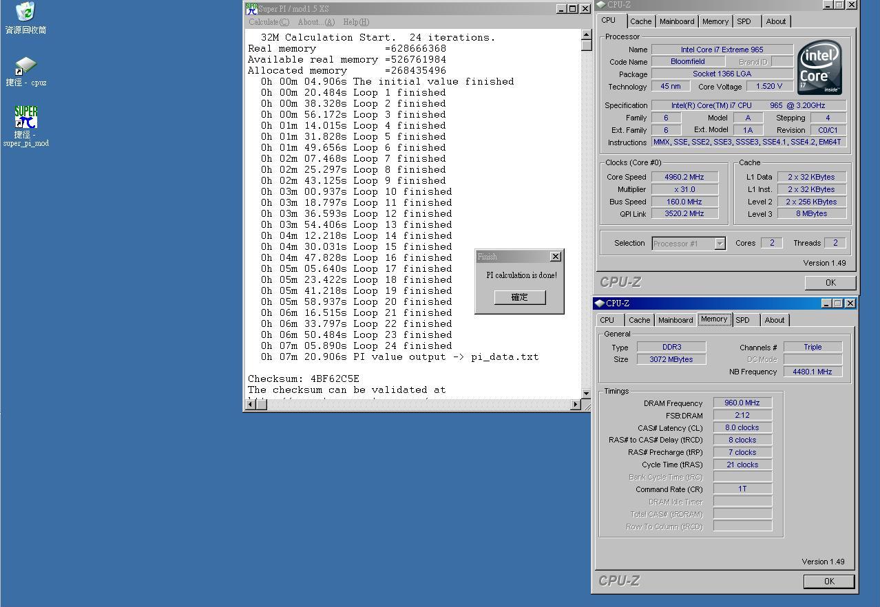Click the NB Frequency 4480.1 MHz value
This screenshot has width=880, height=607.
point(813,372)
